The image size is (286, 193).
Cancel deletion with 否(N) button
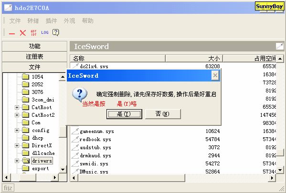[x=163, y=114]
